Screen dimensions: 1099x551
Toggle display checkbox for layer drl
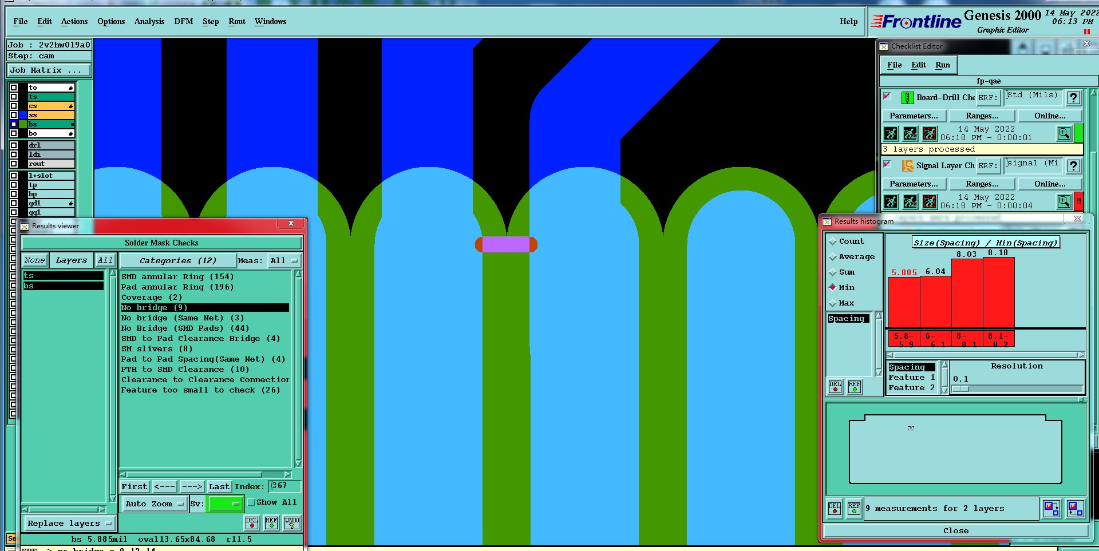14,145
